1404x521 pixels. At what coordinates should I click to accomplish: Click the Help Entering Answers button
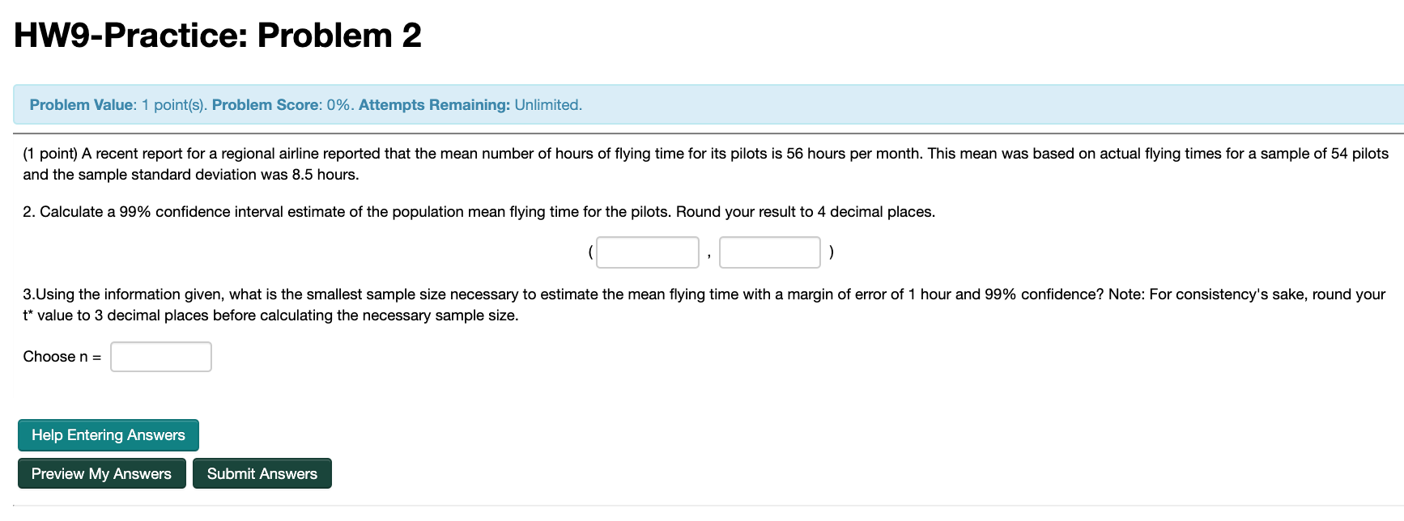pos(108,434)
